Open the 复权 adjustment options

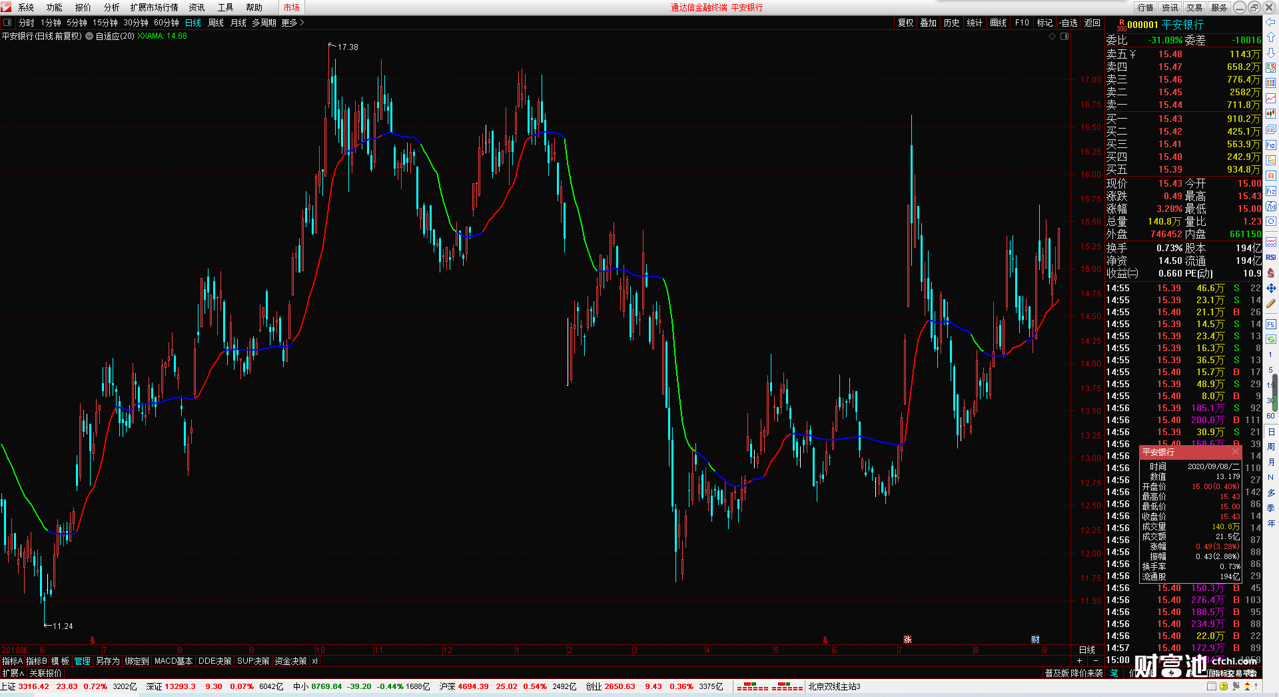click(905, 23)
